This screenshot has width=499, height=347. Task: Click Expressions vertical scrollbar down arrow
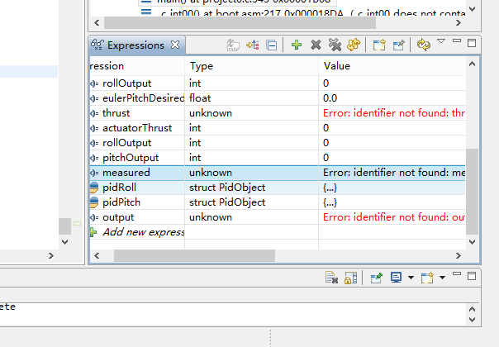(x=472, y=242)
